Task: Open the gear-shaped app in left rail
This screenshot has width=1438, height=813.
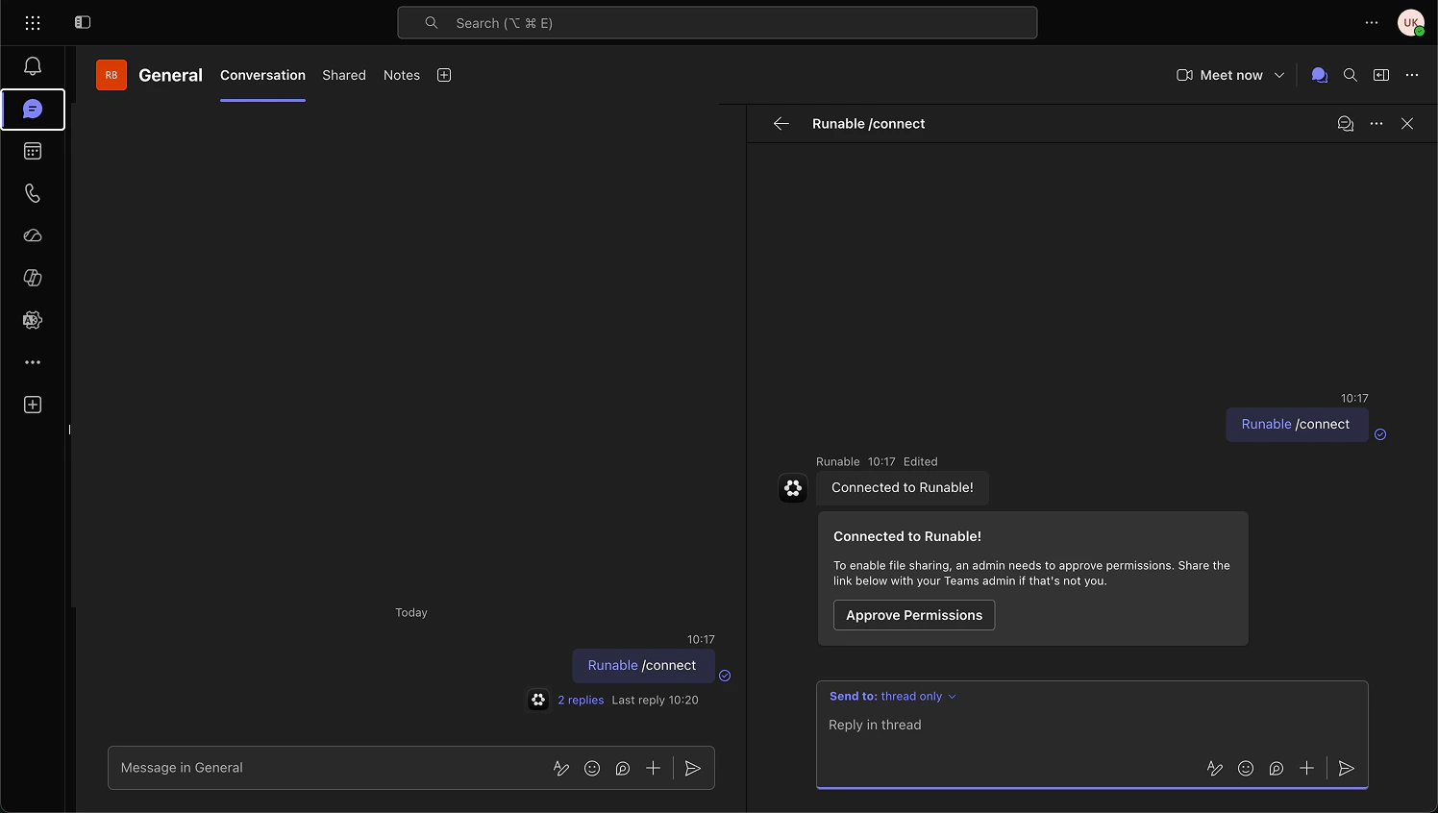Action: (x=33, y=320)
